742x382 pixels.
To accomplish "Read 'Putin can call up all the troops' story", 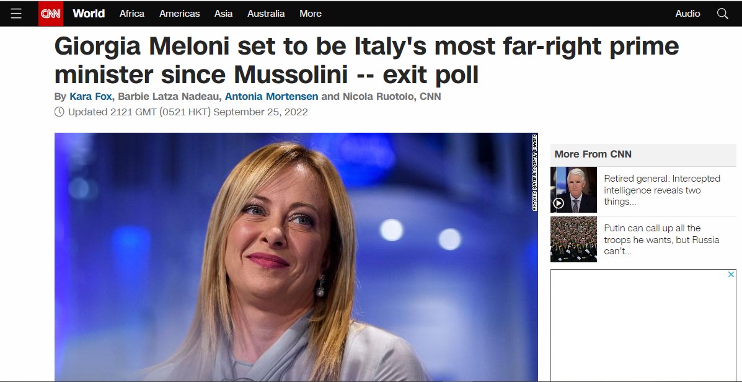I will point(661,239).
